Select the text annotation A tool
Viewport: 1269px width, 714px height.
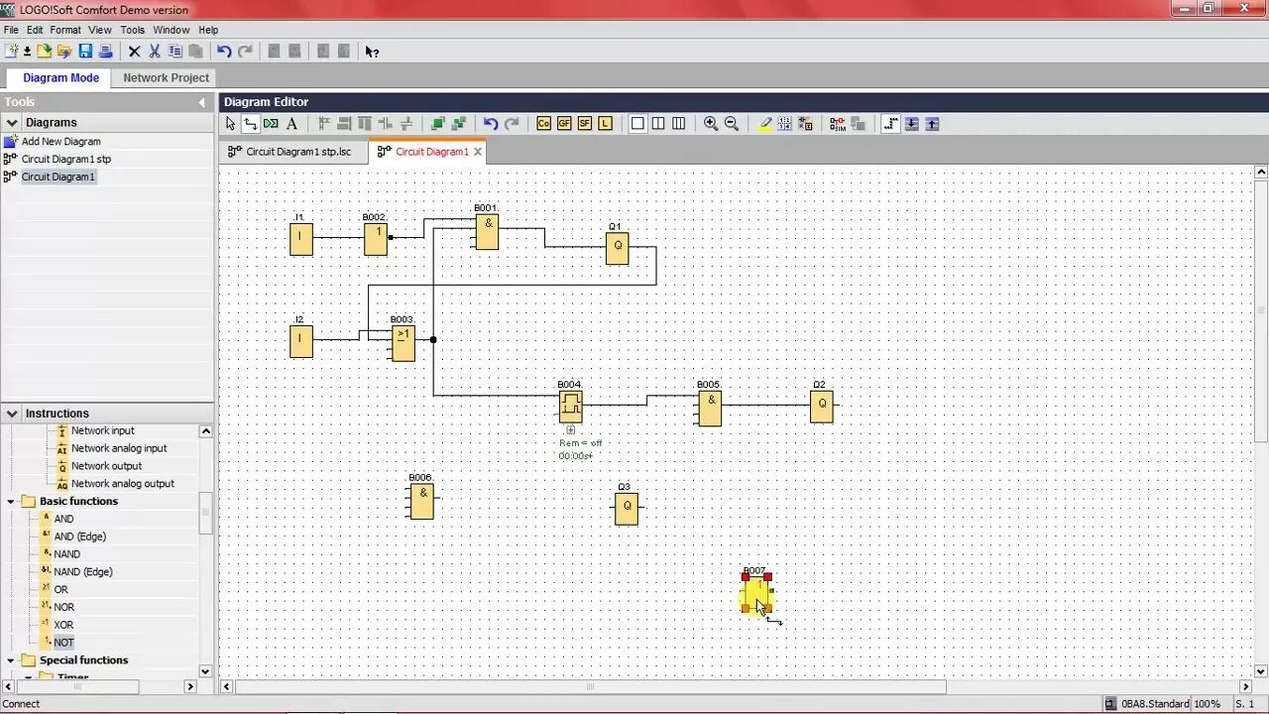(291, 124)
